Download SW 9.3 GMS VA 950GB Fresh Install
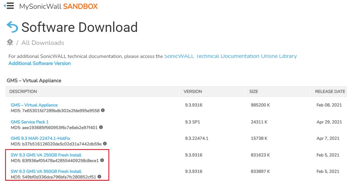 [46, 171]
